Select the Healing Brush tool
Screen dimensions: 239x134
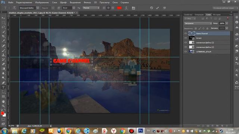tap(3, 46)
